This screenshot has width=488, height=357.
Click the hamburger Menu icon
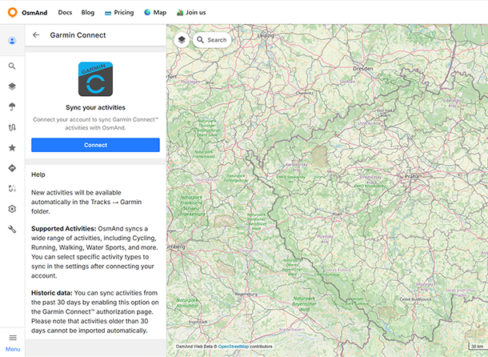tap(13, 338)
